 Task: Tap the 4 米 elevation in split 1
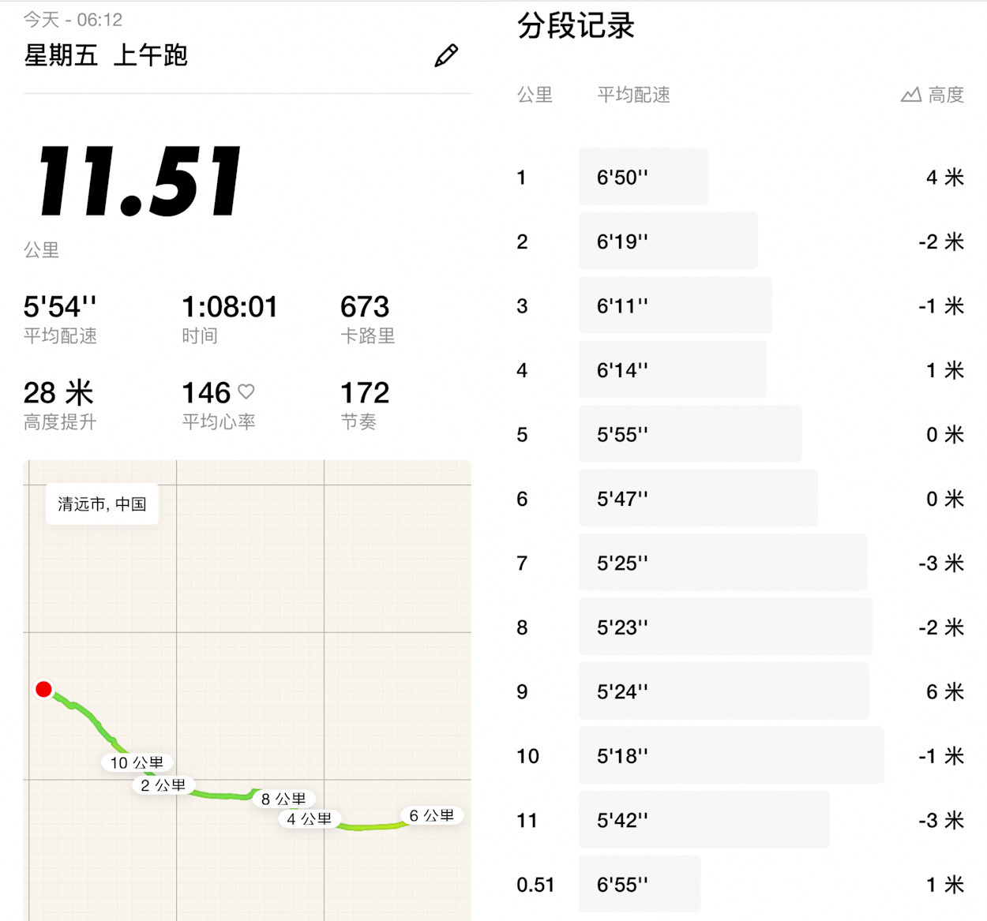tap(945, 177)
